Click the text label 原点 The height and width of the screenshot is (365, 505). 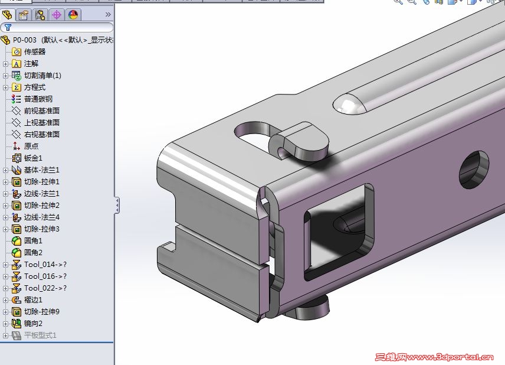(31, 146)
